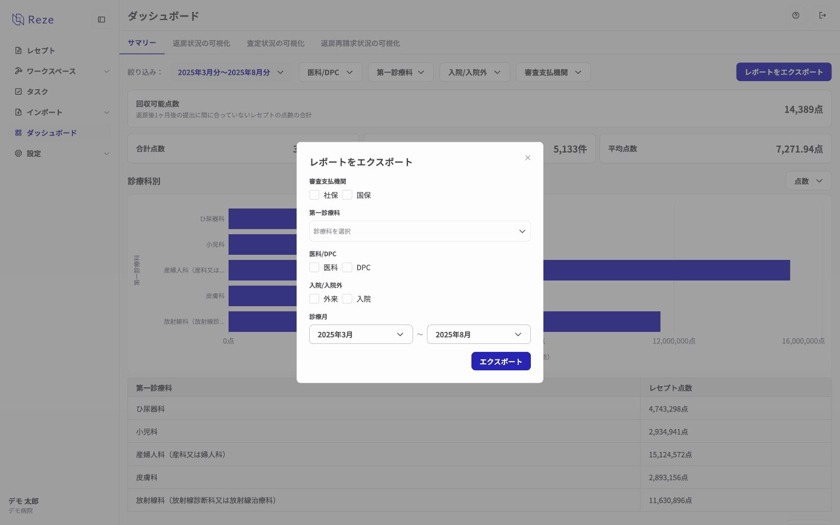Click the Reze logo icon

coord(18,19)
